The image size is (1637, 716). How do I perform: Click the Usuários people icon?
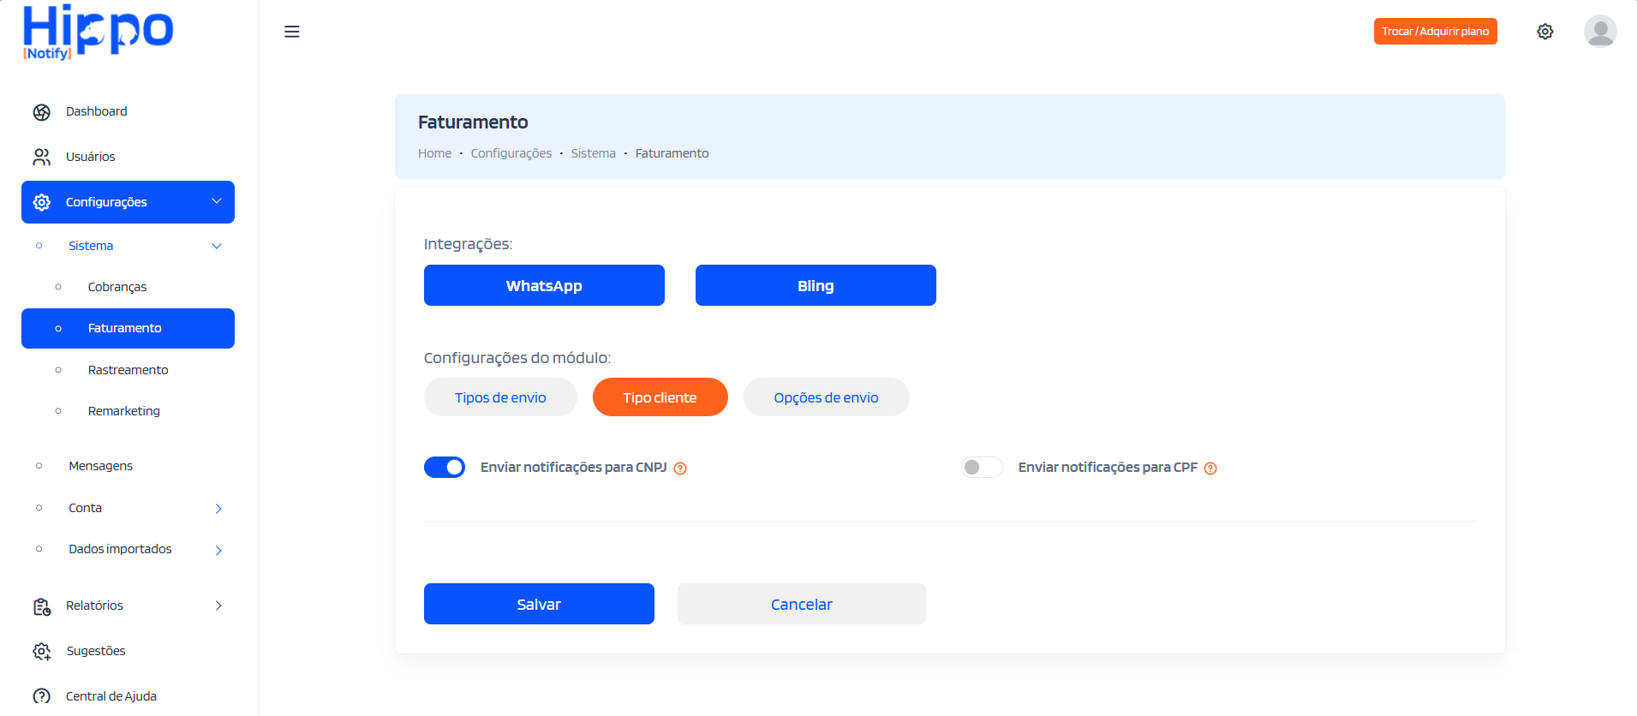coord(41,158)
